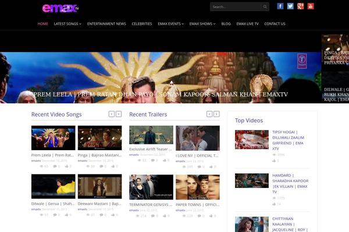The width and height of the screenshot is (349, 232).
Task: Click comment icon under Dilwale Gerua video
Action: [55, 215]
